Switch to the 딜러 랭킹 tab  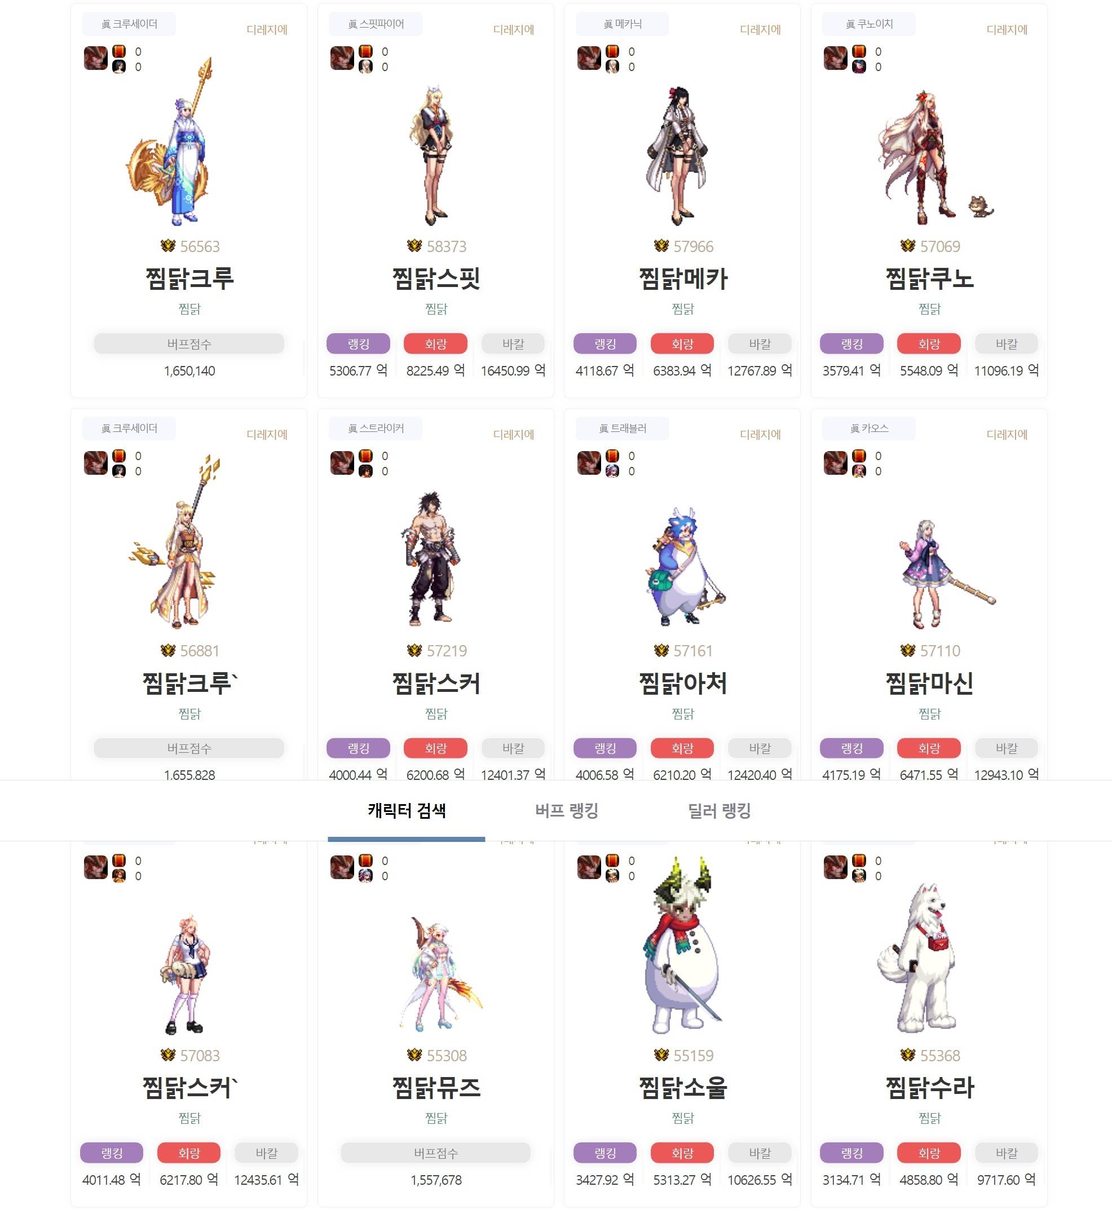719,810
